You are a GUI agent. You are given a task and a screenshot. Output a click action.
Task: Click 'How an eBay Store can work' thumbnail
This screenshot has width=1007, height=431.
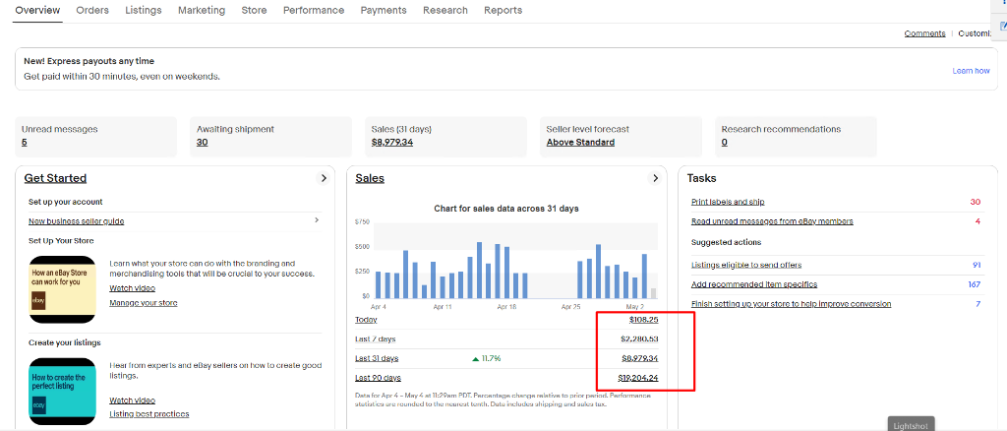pyautogui.click(x=62, y=289)
